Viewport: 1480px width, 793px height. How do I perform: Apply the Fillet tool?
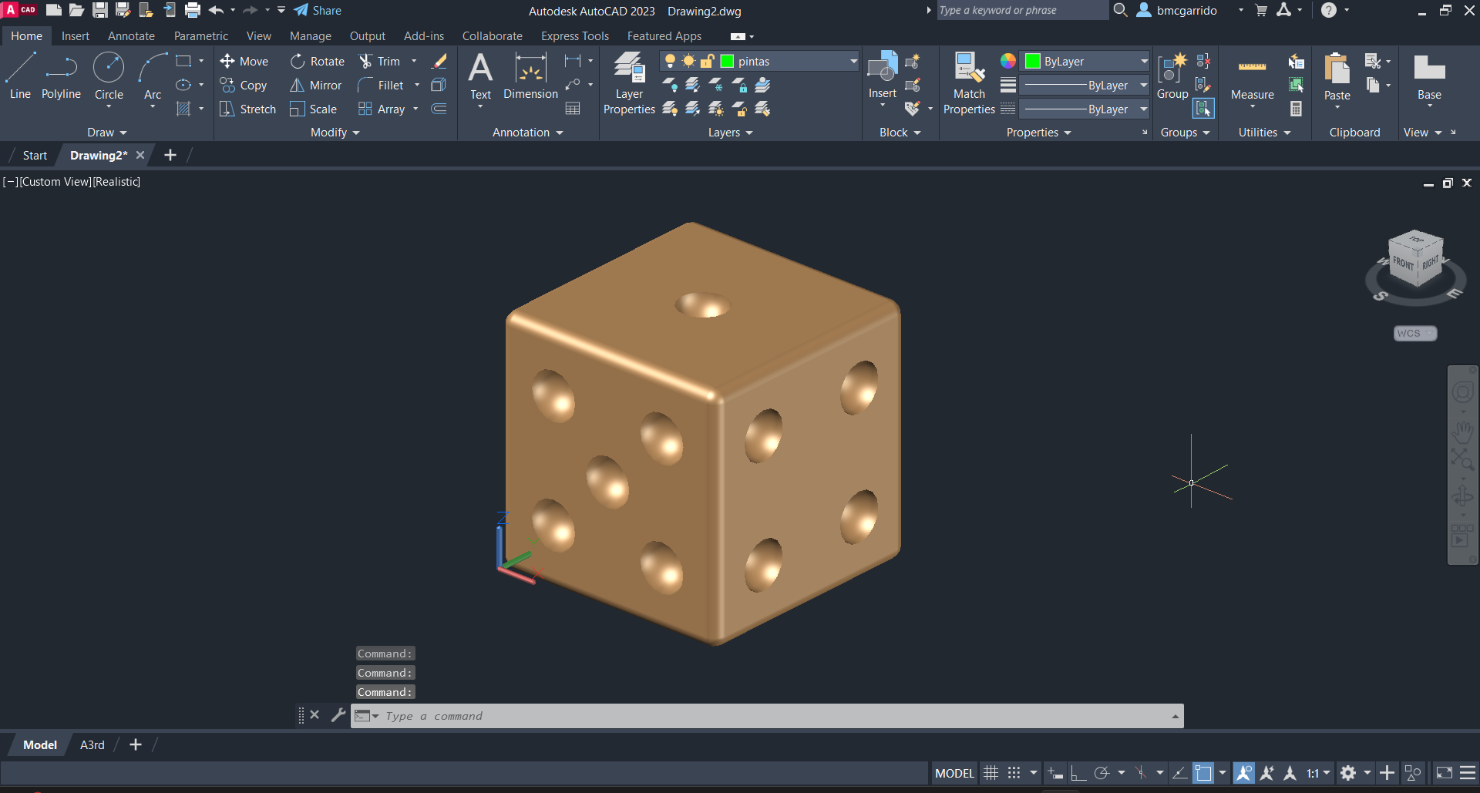coord(381,85)
